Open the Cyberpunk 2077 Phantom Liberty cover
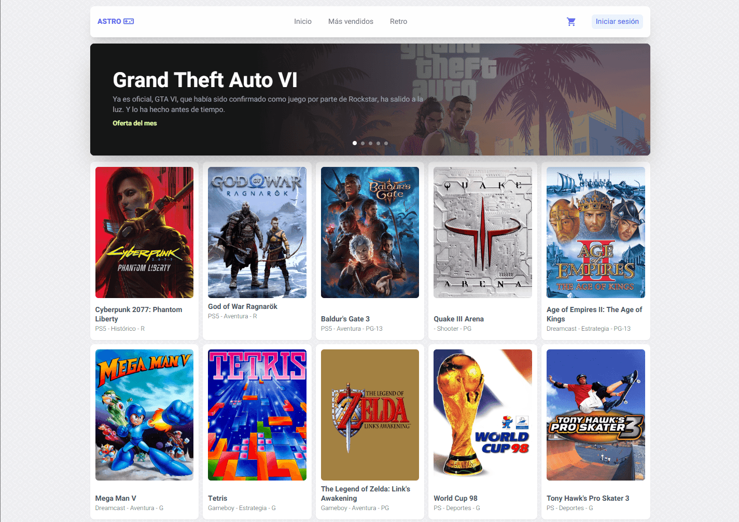 (x=144, y=232)
